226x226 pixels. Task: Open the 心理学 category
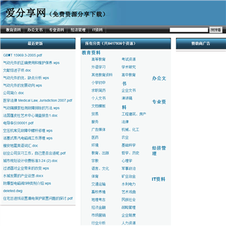pos(127,161)
